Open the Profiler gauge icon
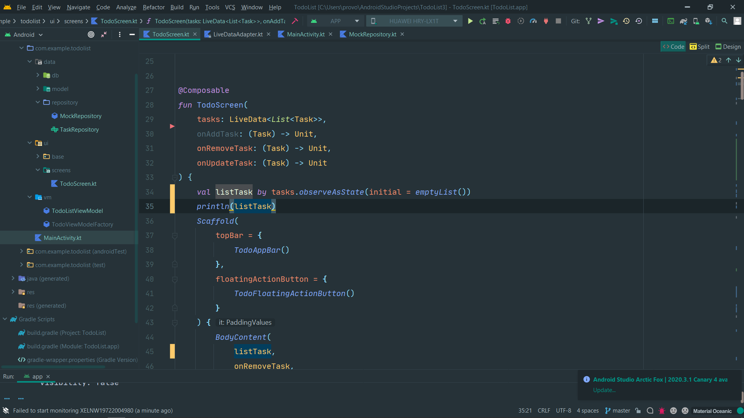This screenshot has height=418, width=744. (533, 21)
